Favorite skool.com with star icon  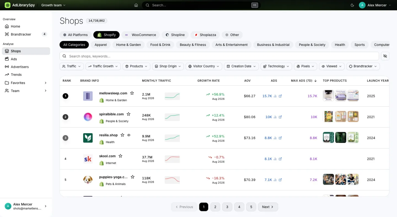[x=120, y=156]
